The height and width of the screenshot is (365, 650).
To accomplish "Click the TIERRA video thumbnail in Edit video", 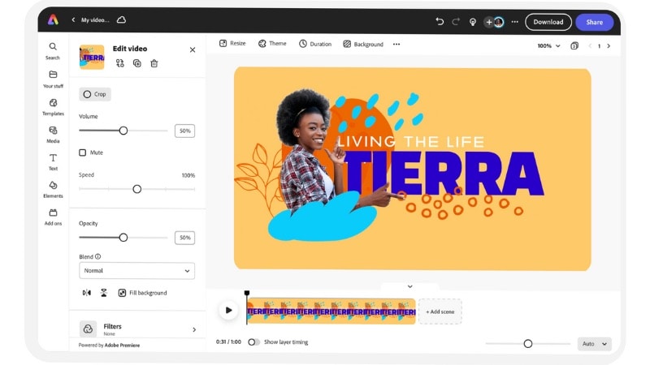I will click(92, 57).
